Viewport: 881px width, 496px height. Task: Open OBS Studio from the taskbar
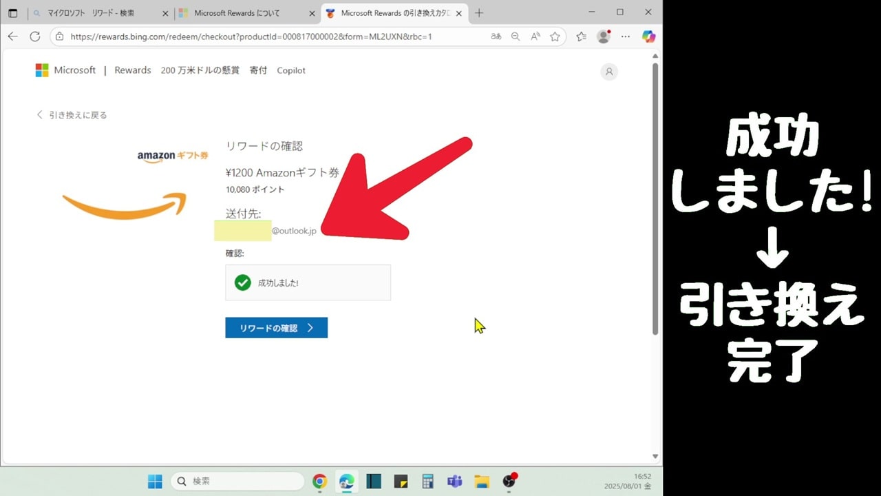click(x=509, y=482)
